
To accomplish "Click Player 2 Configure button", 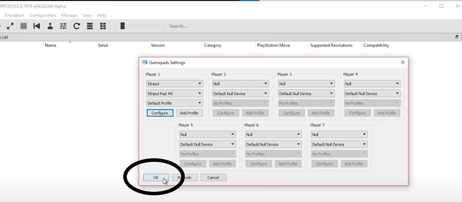I will (226, 113).
